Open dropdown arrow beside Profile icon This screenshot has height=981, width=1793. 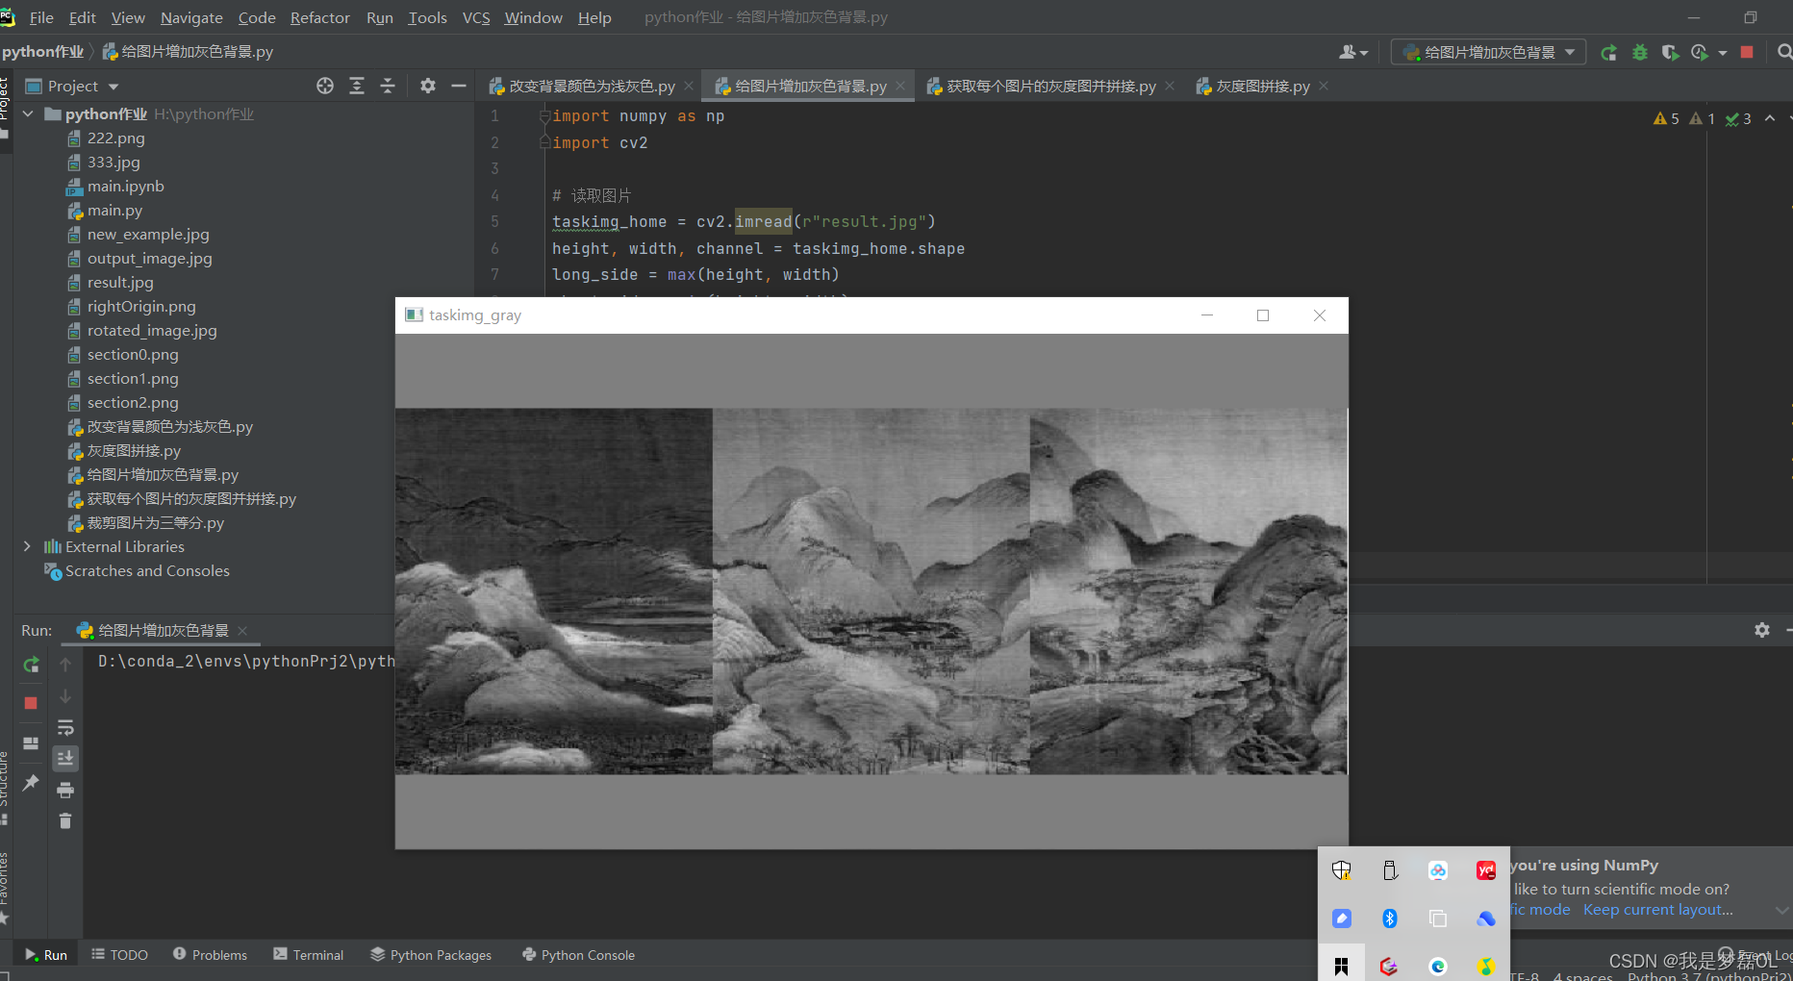coord(1723,53)
